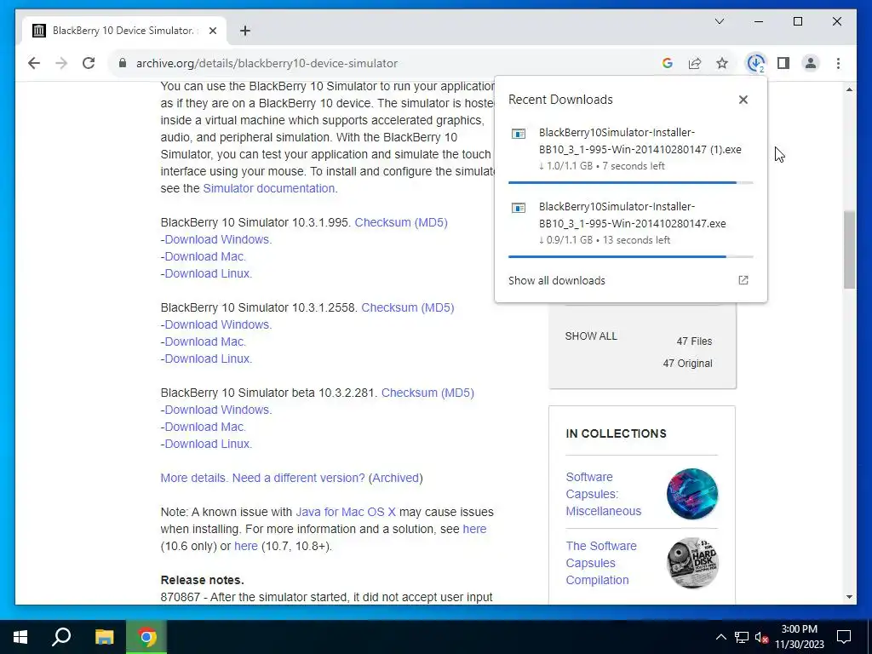Click Download Windows for beta 10.3.2.281
This screenshot has height=654, width=872.
[217, 410]
